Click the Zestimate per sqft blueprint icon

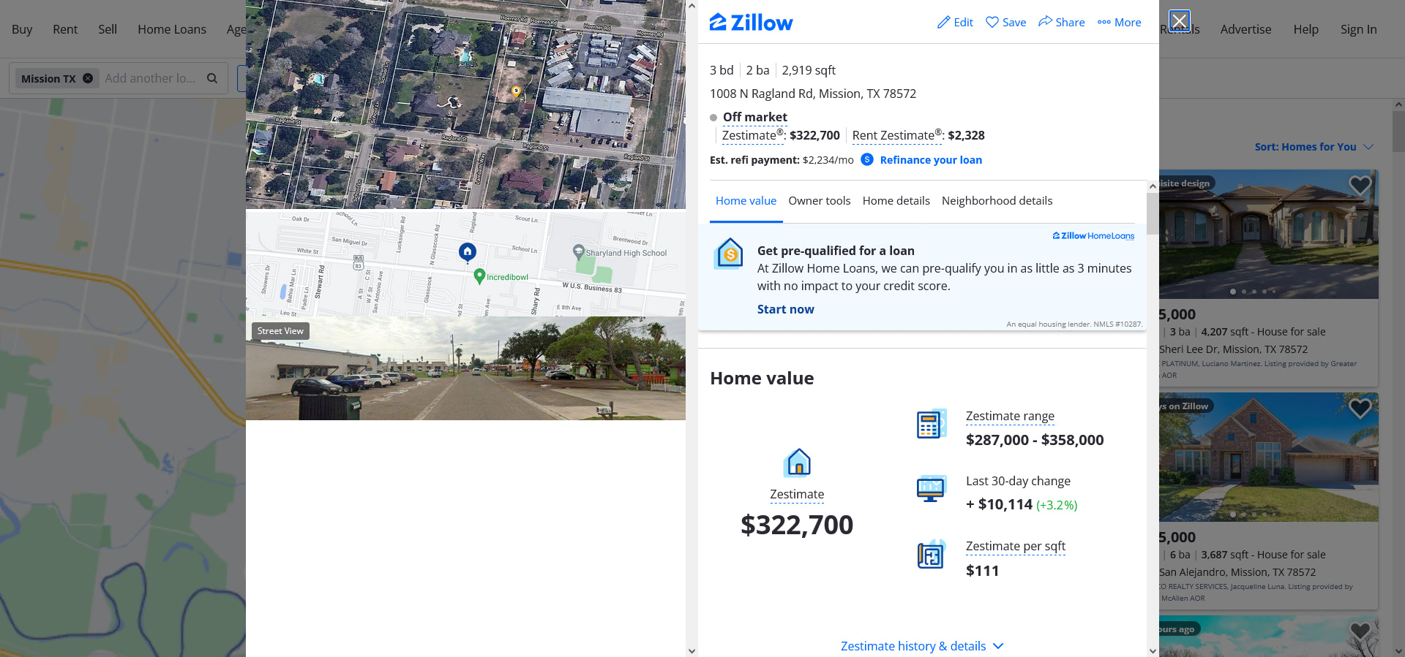click(x=932, y=555)
